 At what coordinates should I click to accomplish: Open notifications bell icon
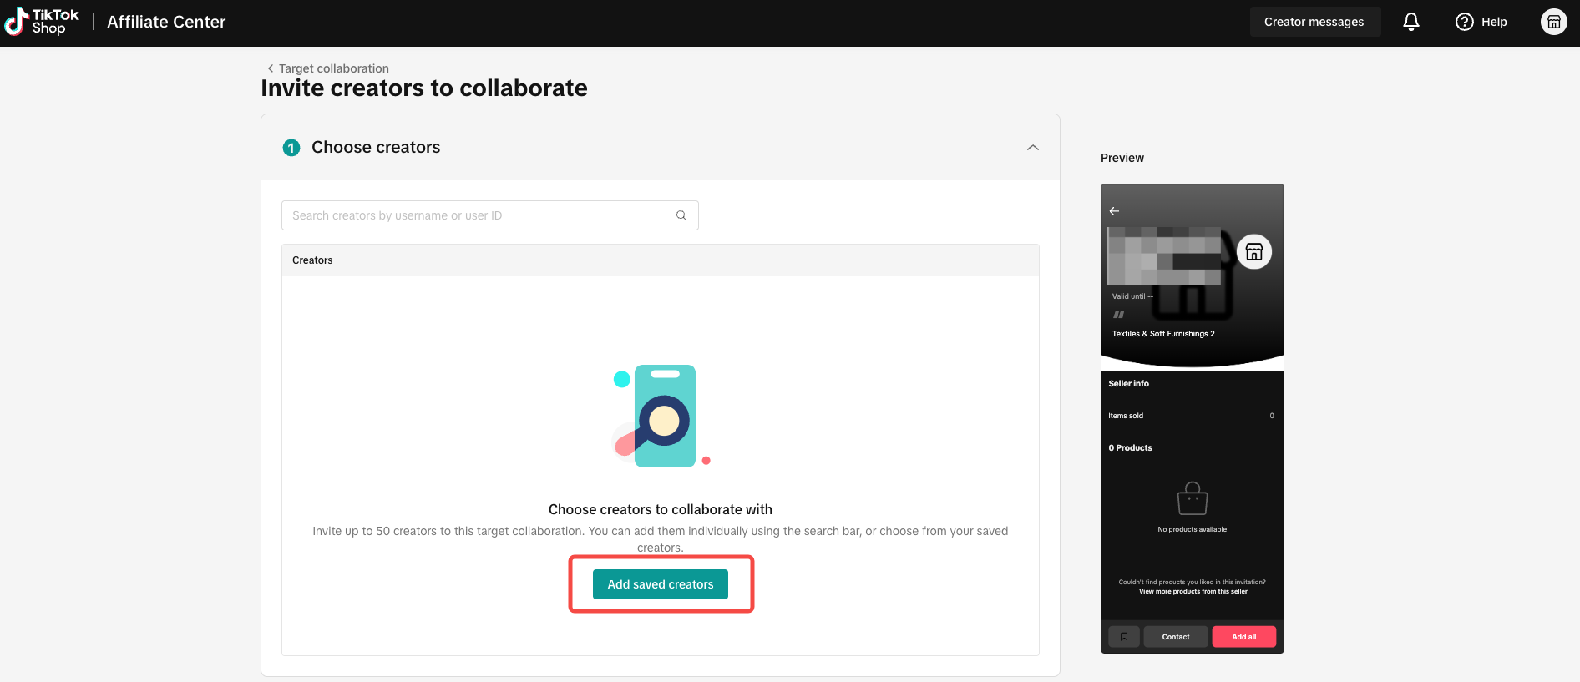[1411, 22]
